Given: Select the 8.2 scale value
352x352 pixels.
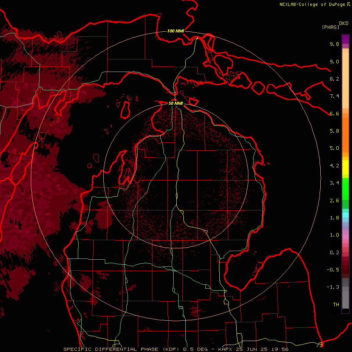Looking at the screenshot, I should 334,79.
